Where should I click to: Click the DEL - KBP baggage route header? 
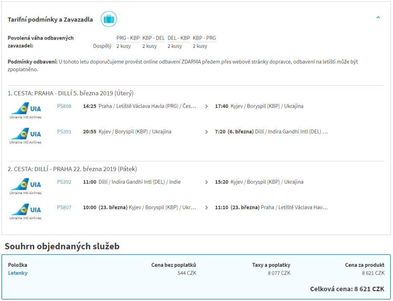point(179,38)
